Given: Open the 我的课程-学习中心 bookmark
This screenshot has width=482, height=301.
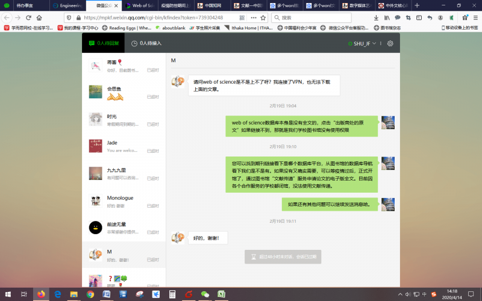Looking at the screenshot, I should click(78, 28).
